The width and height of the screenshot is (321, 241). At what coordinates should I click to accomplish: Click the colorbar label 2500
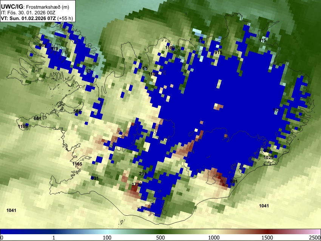coord(315,238)
